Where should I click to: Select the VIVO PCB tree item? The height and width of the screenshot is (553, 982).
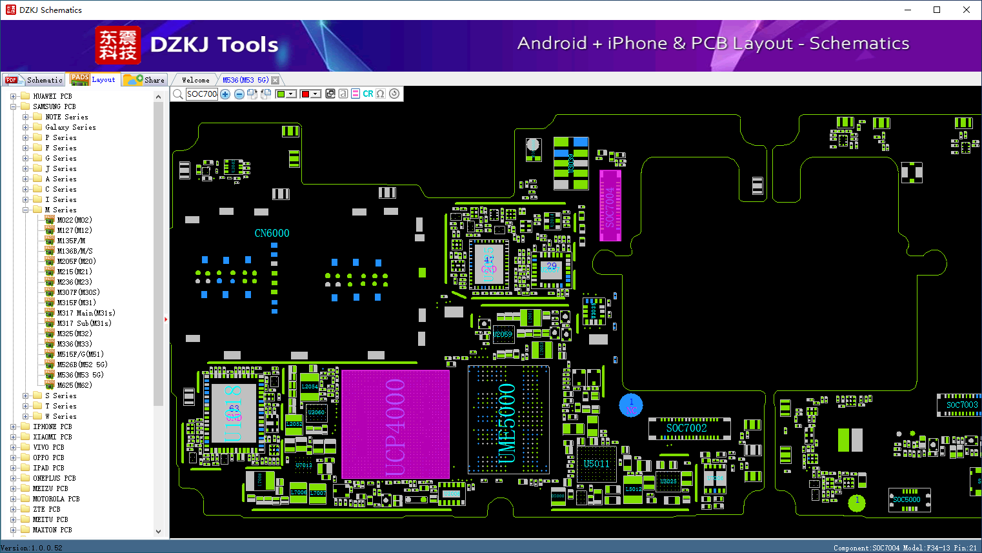[49, 447]
